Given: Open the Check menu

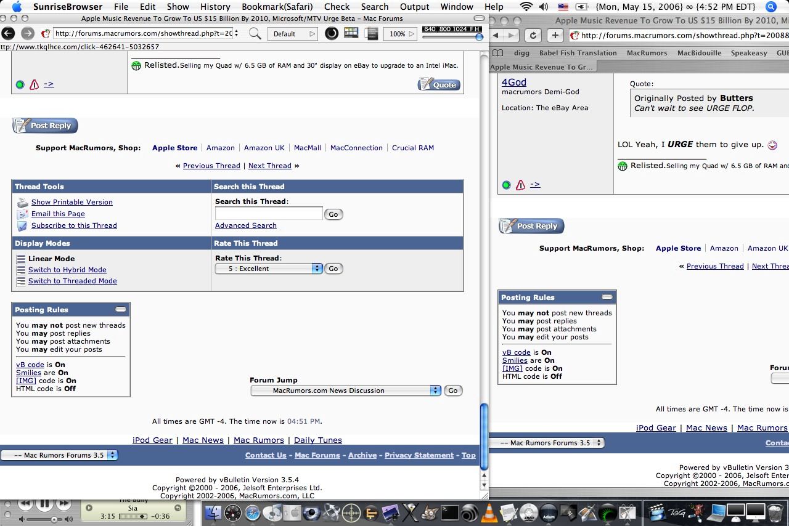Looking at the screenshot, I should point(337,7).
